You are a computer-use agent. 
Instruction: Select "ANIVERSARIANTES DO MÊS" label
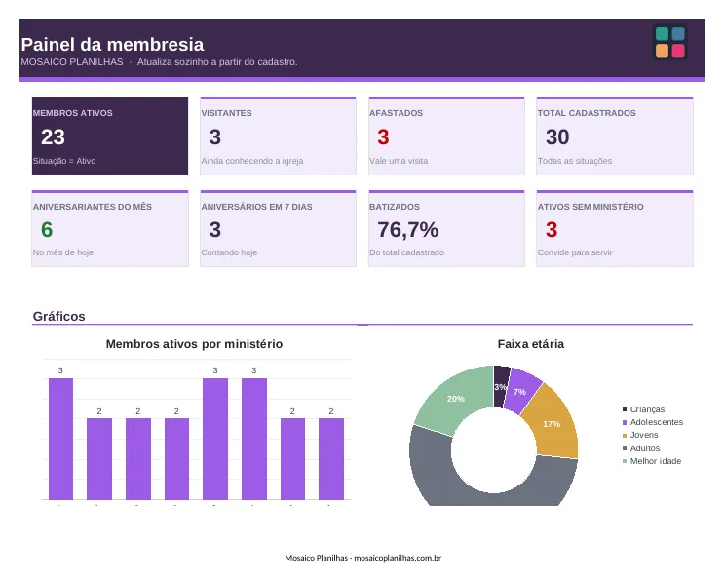coord(93,207)
